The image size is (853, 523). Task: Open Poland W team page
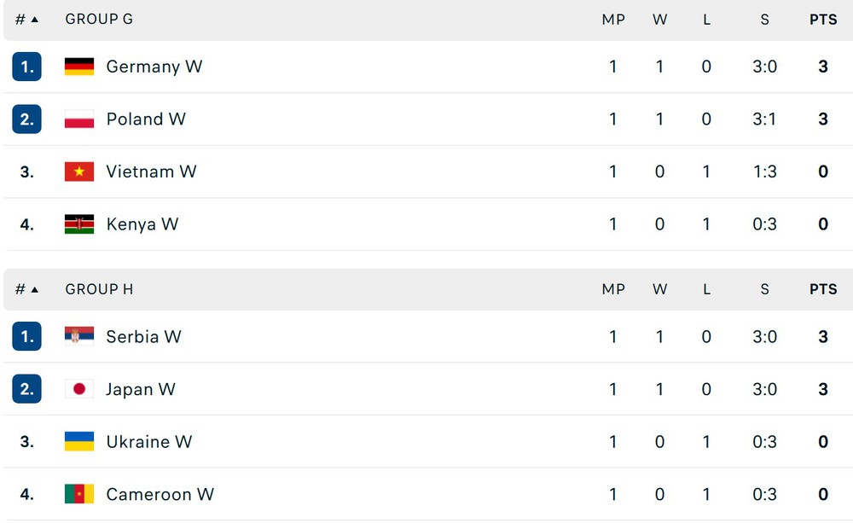146,119
